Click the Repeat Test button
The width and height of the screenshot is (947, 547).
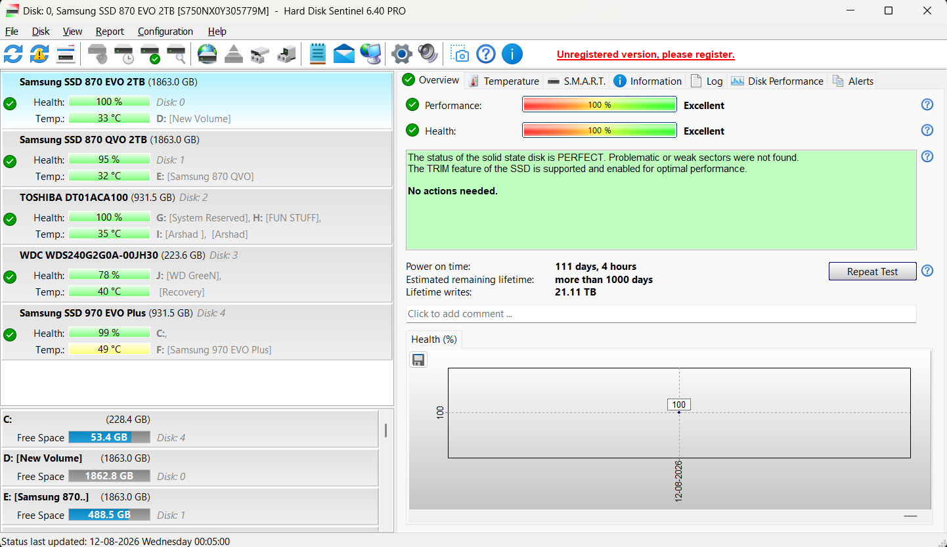click(872, 271)
